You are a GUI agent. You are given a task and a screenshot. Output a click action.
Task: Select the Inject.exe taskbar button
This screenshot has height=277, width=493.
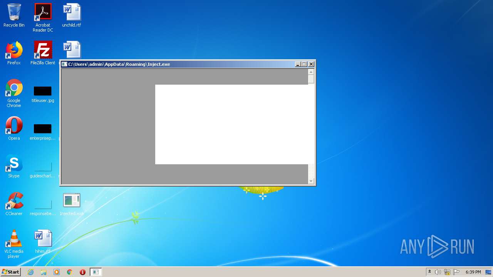pos(96,272)
